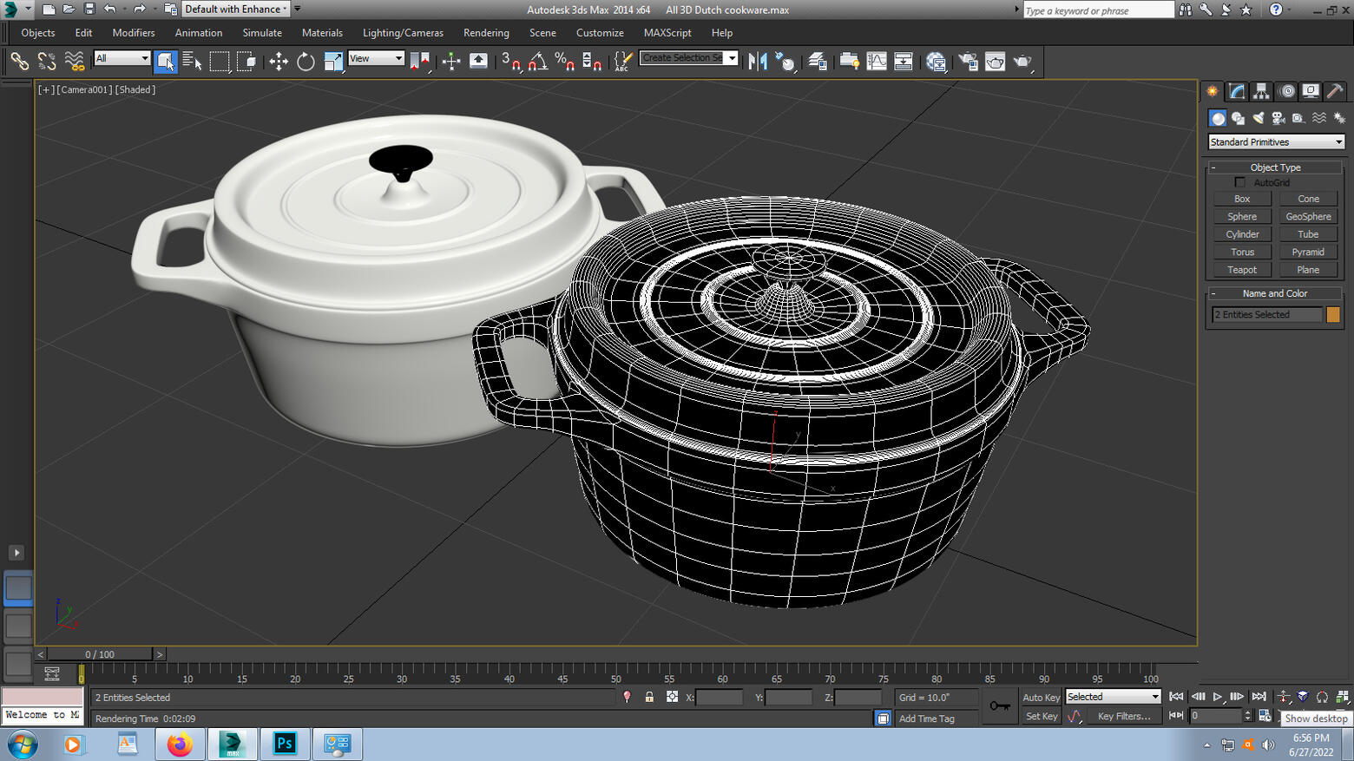Open the Curve Editor
This screenshot has height=761, width=1354.
pyautogui.click(x=877, y=61)
